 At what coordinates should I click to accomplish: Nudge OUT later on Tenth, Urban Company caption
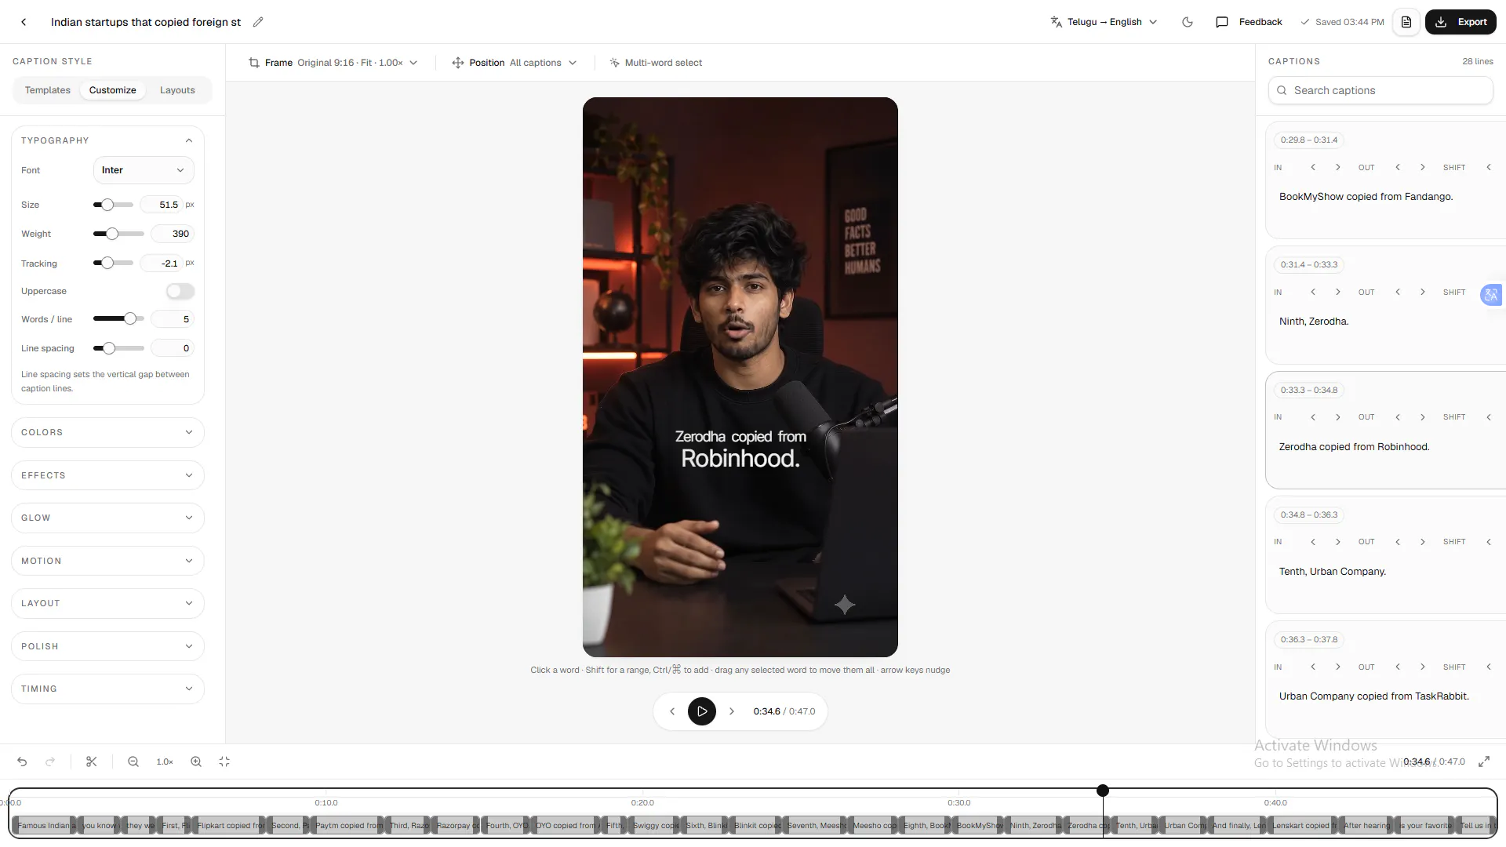coord(1423,542)
